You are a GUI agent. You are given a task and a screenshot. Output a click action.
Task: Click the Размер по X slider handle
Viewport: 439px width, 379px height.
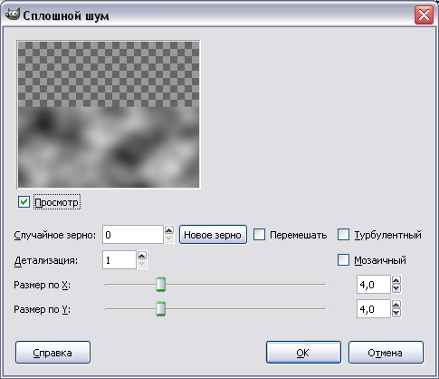click(161, 285)
